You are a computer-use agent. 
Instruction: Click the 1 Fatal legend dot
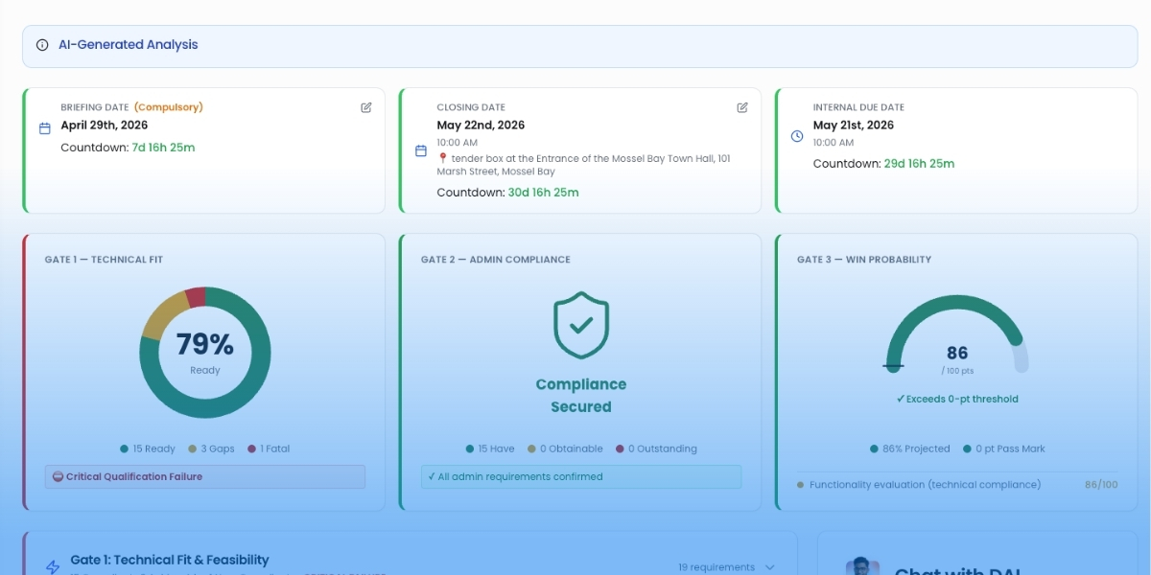coord(252,448)
